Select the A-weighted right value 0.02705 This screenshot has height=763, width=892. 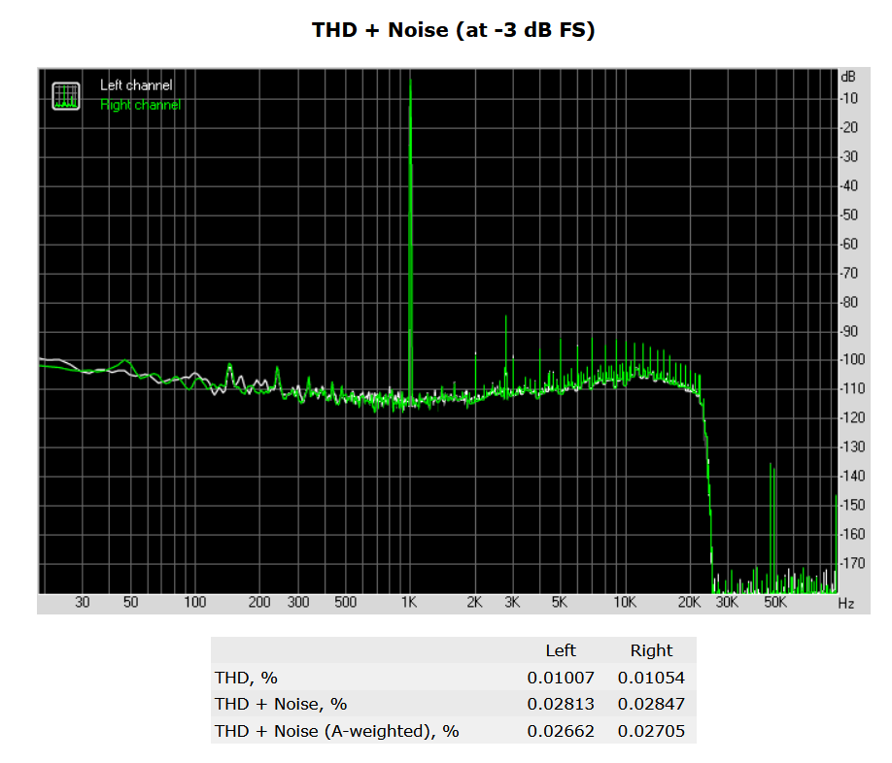point(651,731)
